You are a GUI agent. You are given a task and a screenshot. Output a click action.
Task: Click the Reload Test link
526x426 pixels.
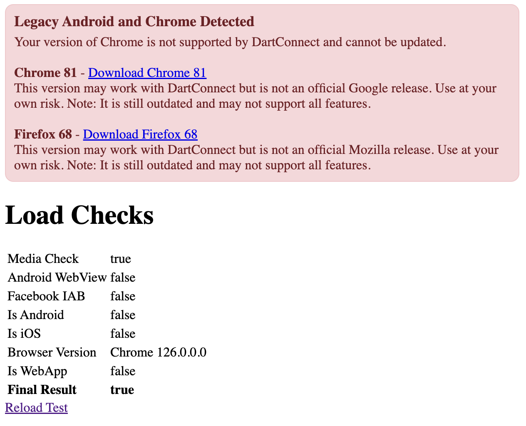coord(36,408)
